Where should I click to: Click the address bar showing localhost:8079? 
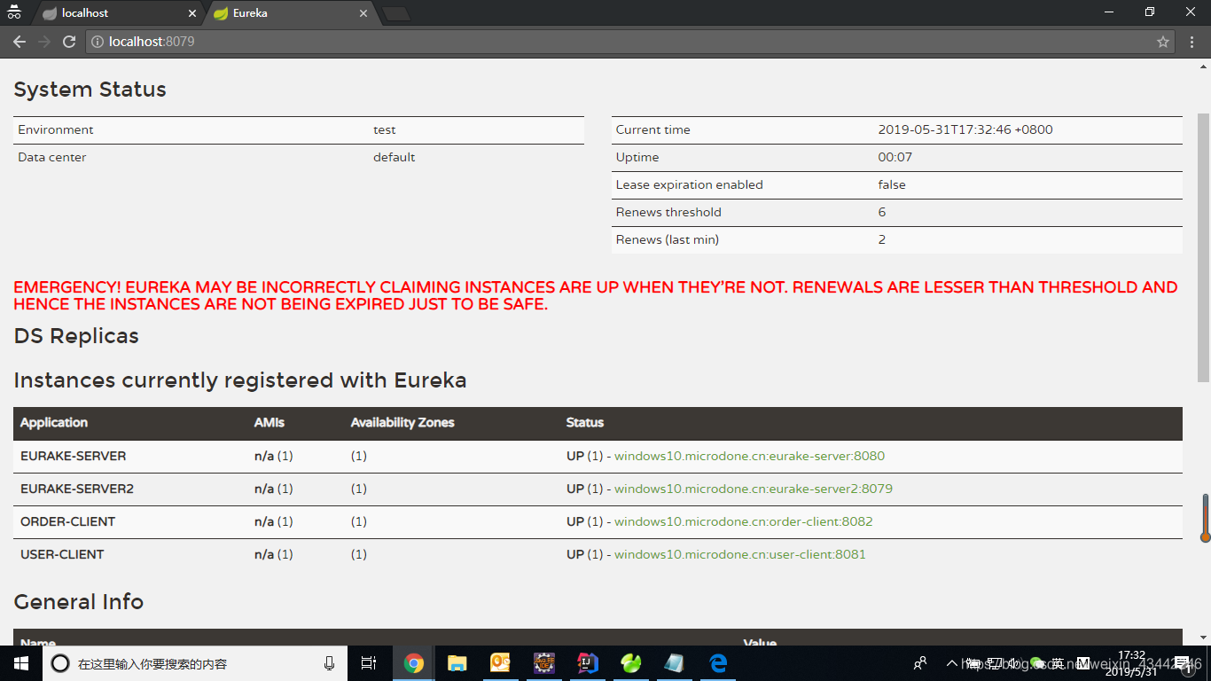click(630, 42)
